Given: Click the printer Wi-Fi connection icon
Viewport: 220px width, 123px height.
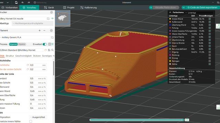Looking at the screenshot, I should (x=53, y=18).
